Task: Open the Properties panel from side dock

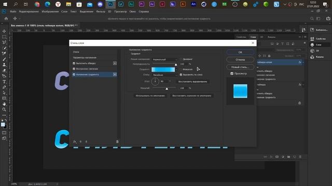Action: pyautogui.click(x=319, y=39)
